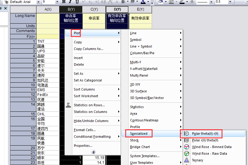
Task: Set text alignment in toolbar
Action: 123,2
